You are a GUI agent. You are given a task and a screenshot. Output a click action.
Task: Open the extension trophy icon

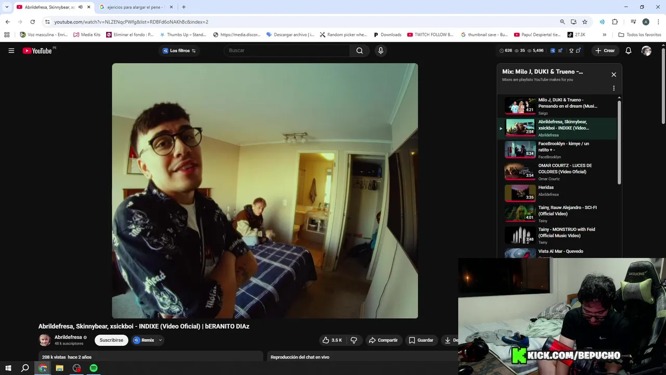[x=571, y=51]
